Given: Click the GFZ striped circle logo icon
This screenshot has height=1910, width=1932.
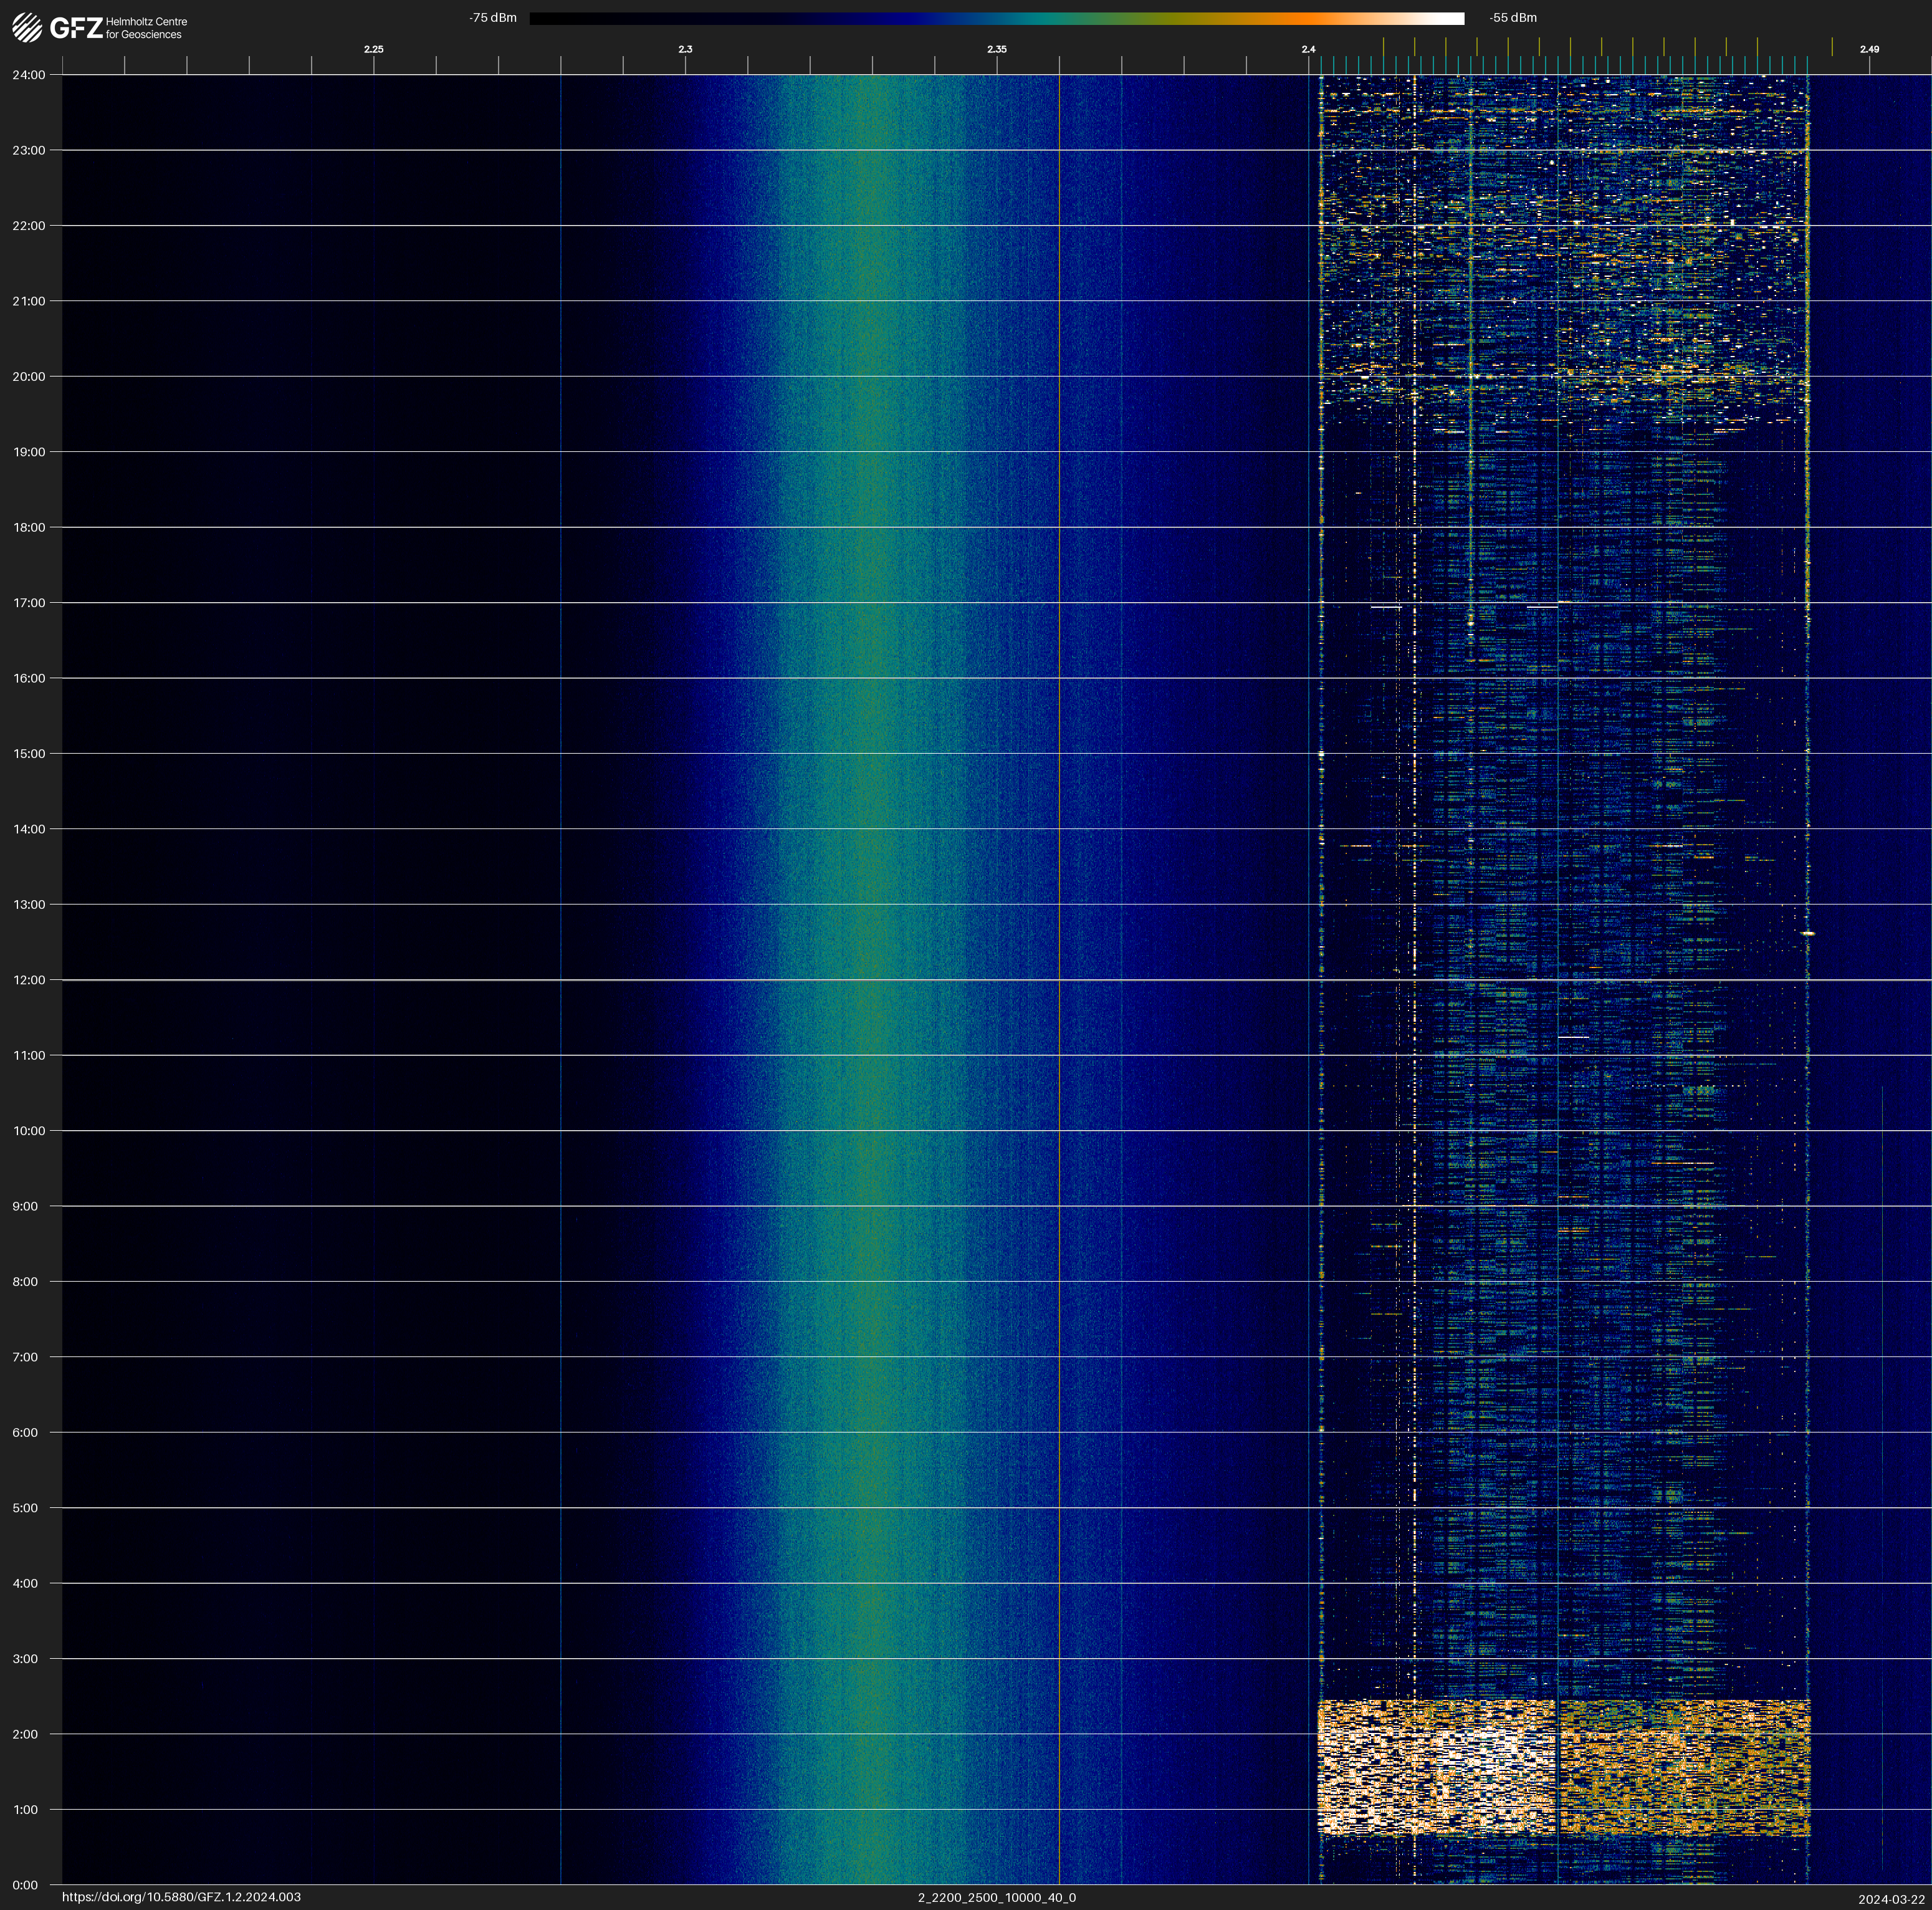Looking at the screenshot, I should [x=27, y=28].
